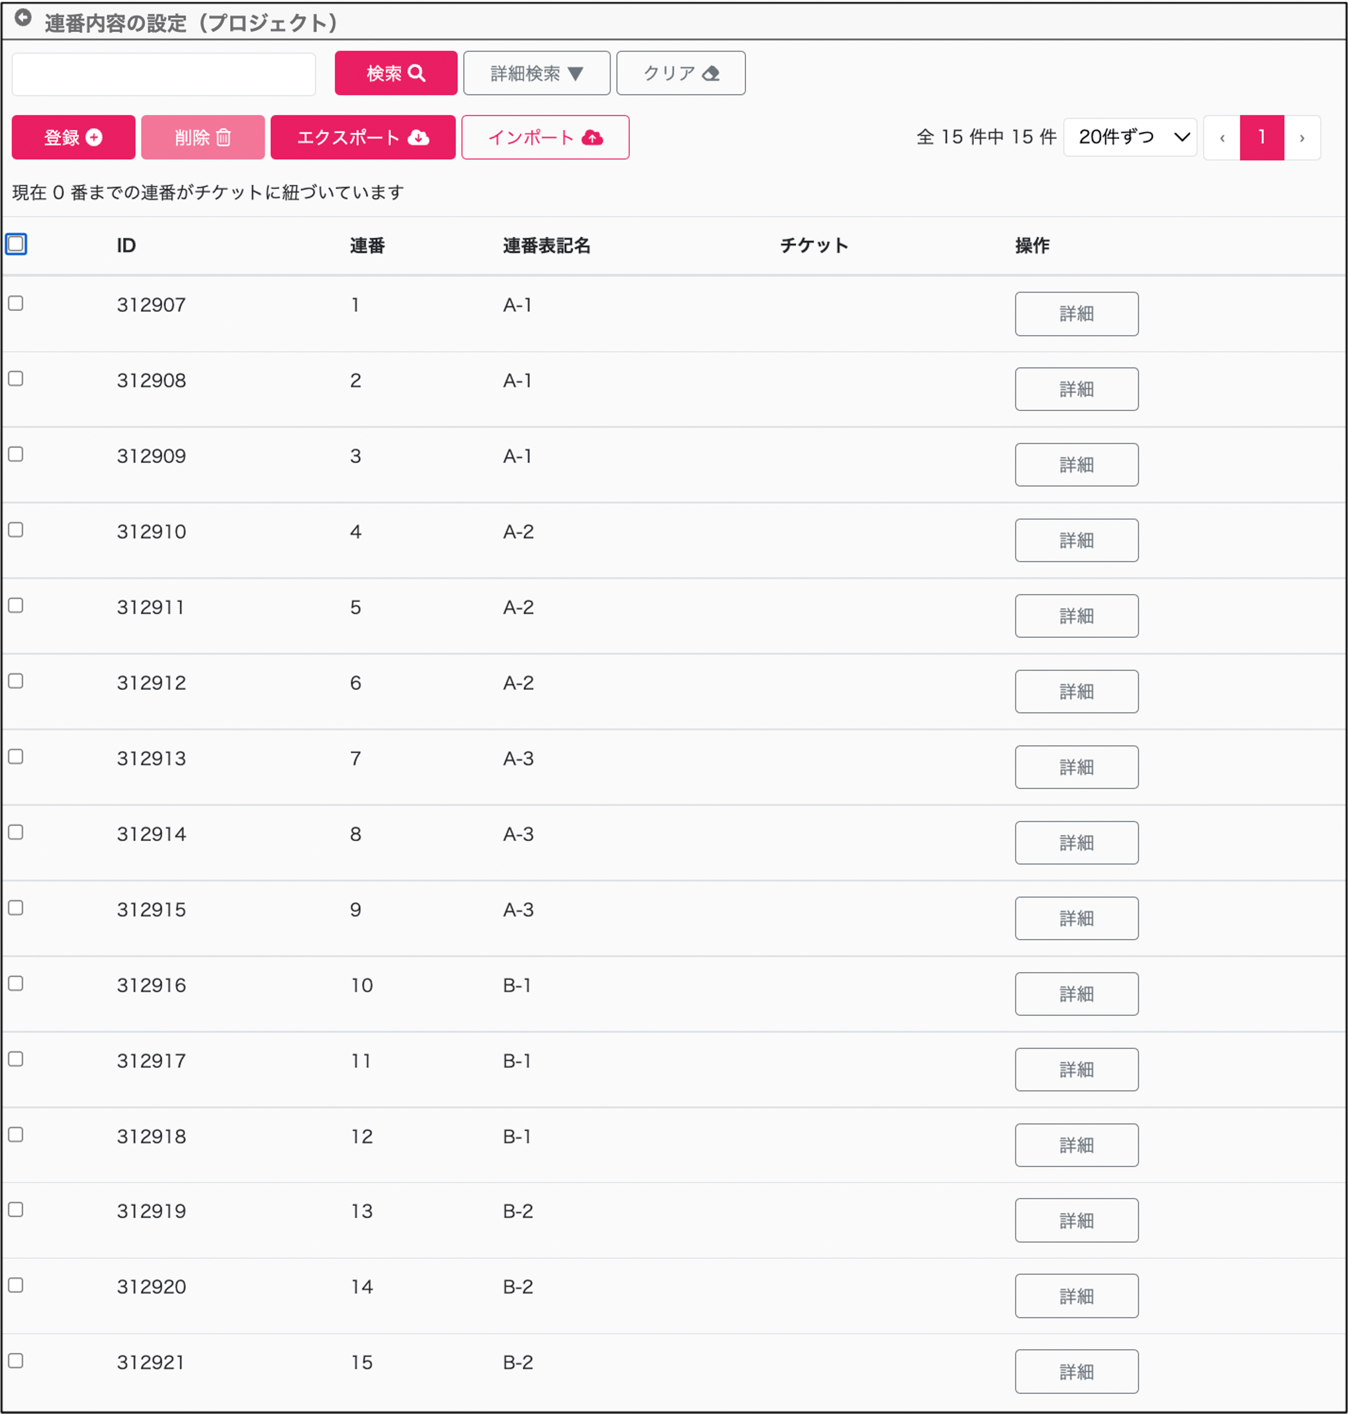Click the magnifier icon on 検索 button

click(x=416, y=73)
